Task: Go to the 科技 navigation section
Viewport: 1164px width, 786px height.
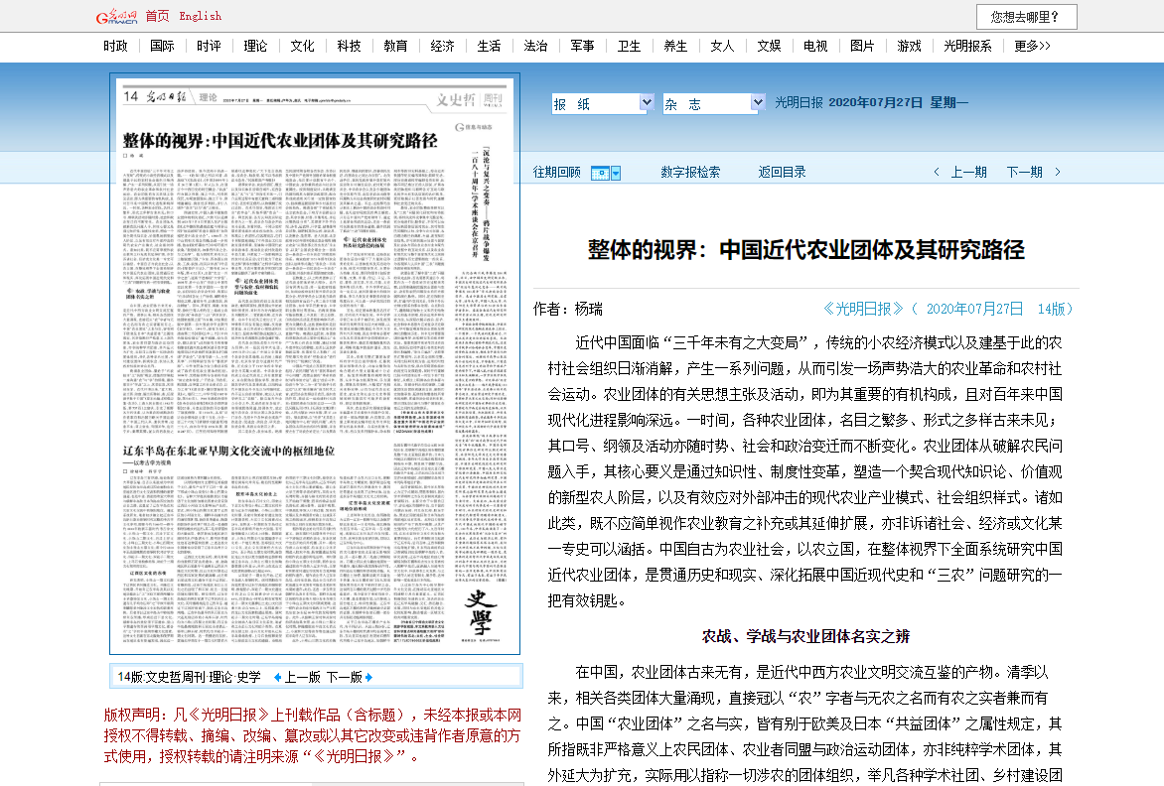Action: tap(349, 46)
